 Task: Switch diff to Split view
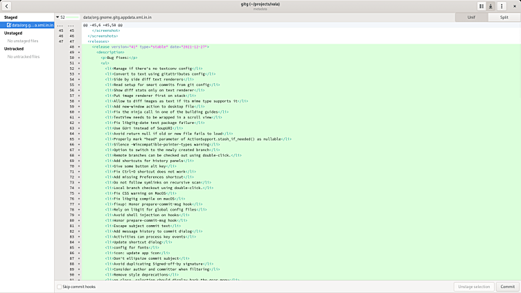click(504, 17)
